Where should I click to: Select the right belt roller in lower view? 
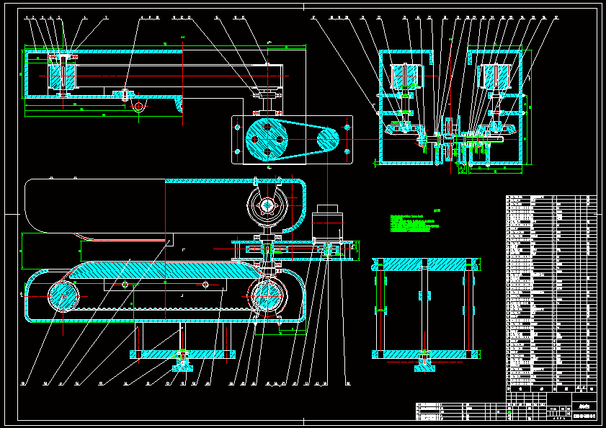267,297
